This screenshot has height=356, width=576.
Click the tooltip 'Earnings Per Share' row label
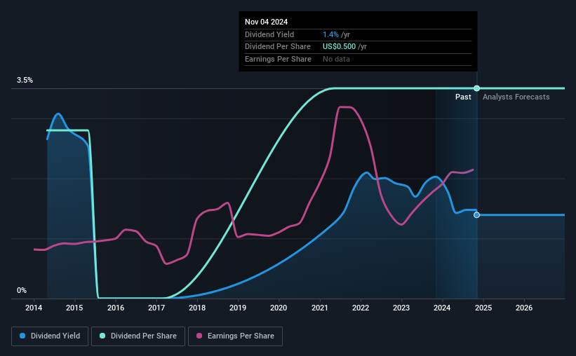[278, 59]
